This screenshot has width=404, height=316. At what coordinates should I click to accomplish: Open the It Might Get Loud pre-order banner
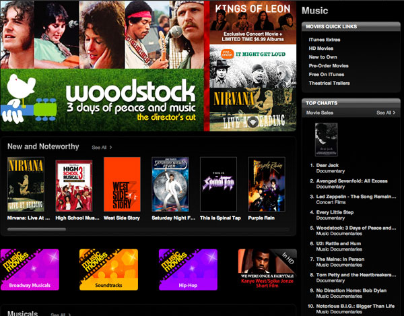point(252,66)
